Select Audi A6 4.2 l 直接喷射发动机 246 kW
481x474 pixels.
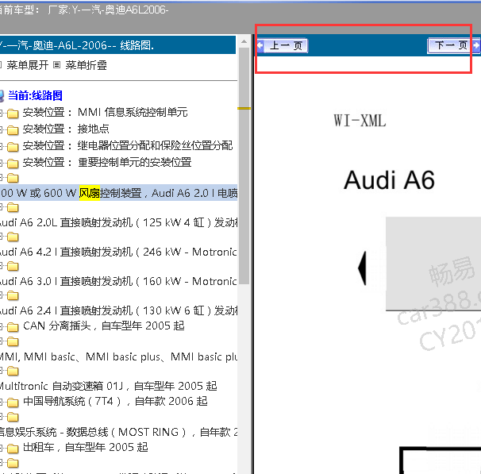[119, 252]
